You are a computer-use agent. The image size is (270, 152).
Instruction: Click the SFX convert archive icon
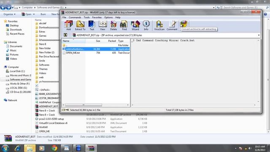pos(184,24)
